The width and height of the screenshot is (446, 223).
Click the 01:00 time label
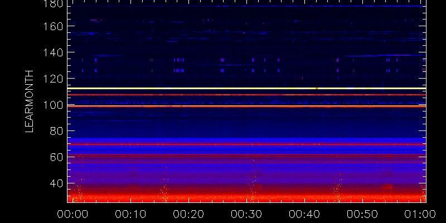[420, 214]
